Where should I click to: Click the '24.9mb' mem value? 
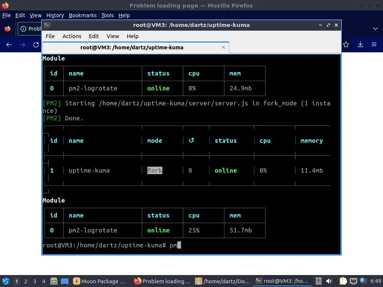240,88
